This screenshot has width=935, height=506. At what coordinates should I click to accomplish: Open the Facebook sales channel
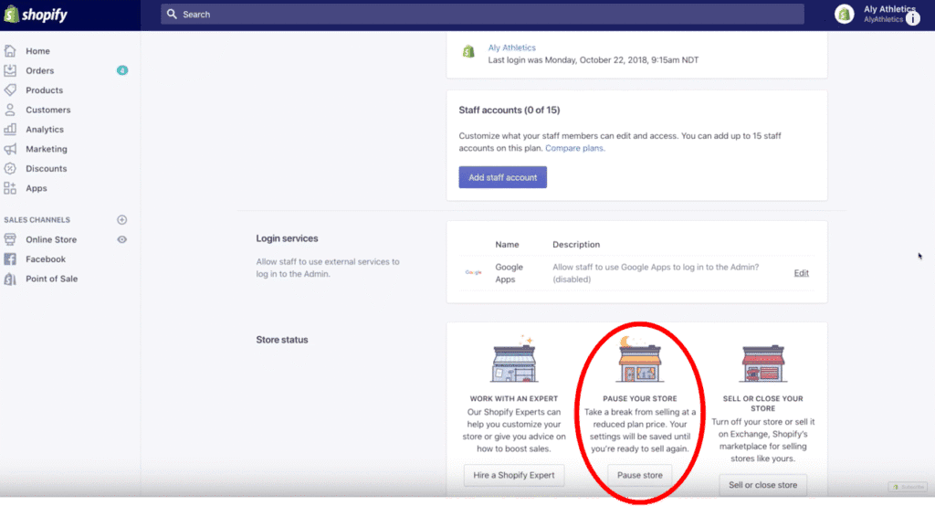pyautogui.click(x=46, y=259)
